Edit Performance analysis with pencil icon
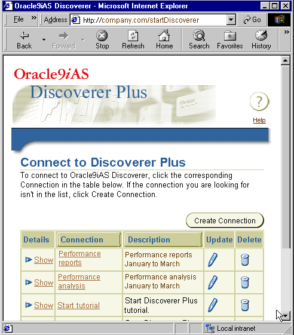294x335 pixels. (x=213, y=282)
